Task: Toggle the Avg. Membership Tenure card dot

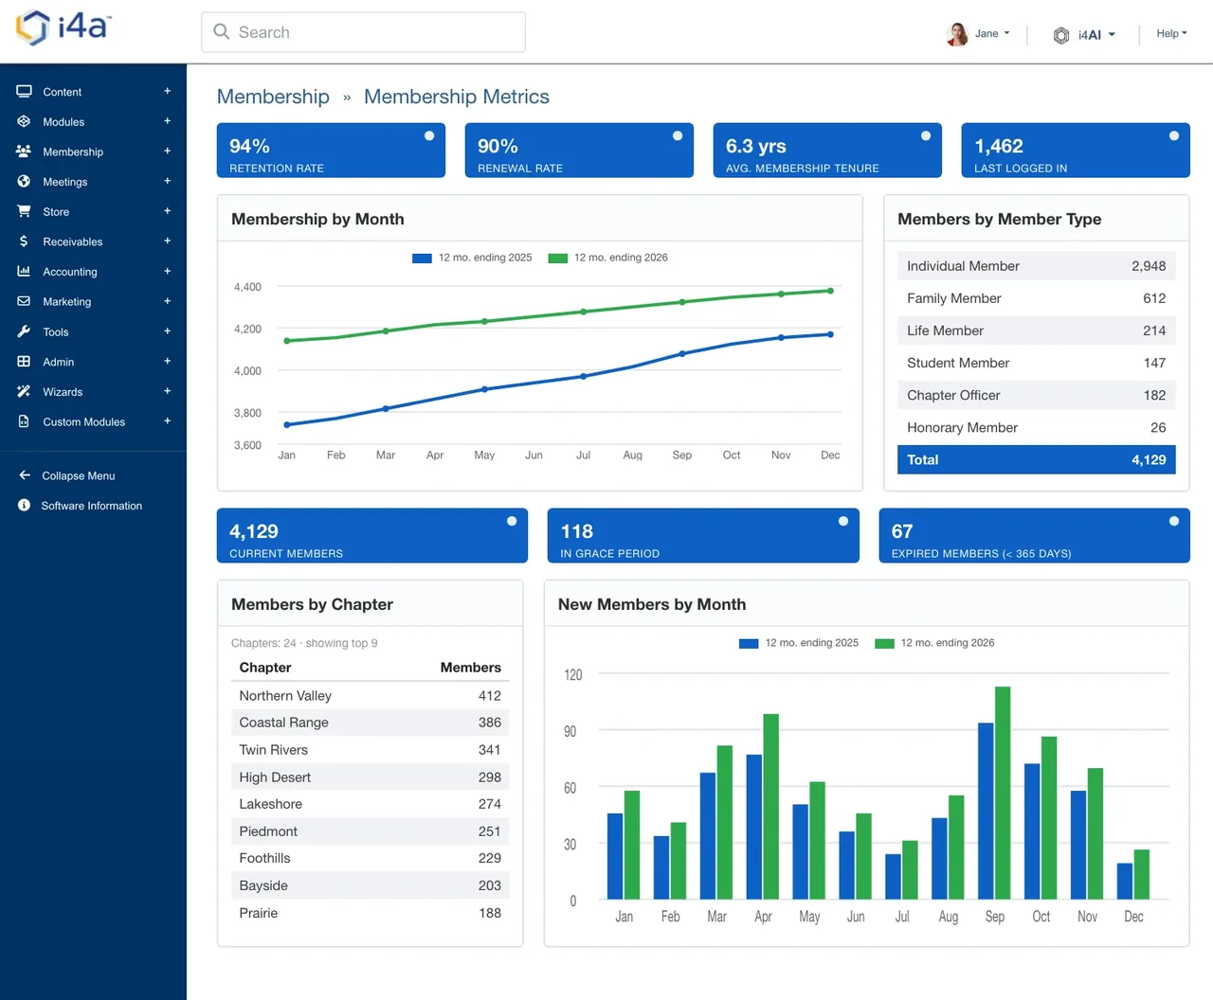Action: tap(926, 136)
